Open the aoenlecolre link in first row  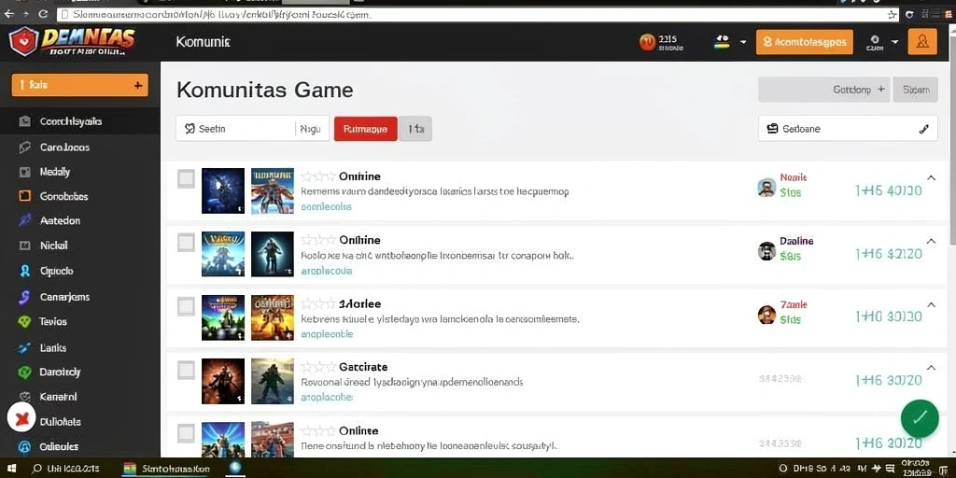tap(326, 206)
